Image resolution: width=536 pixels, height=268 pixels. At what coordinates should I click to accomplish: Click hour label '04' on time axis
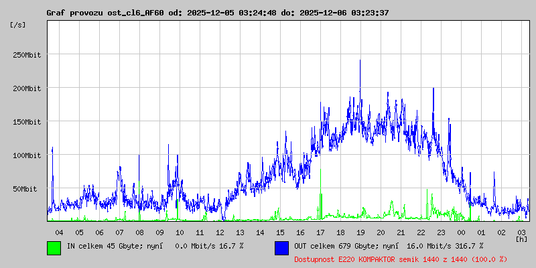[x=59, y=232]
